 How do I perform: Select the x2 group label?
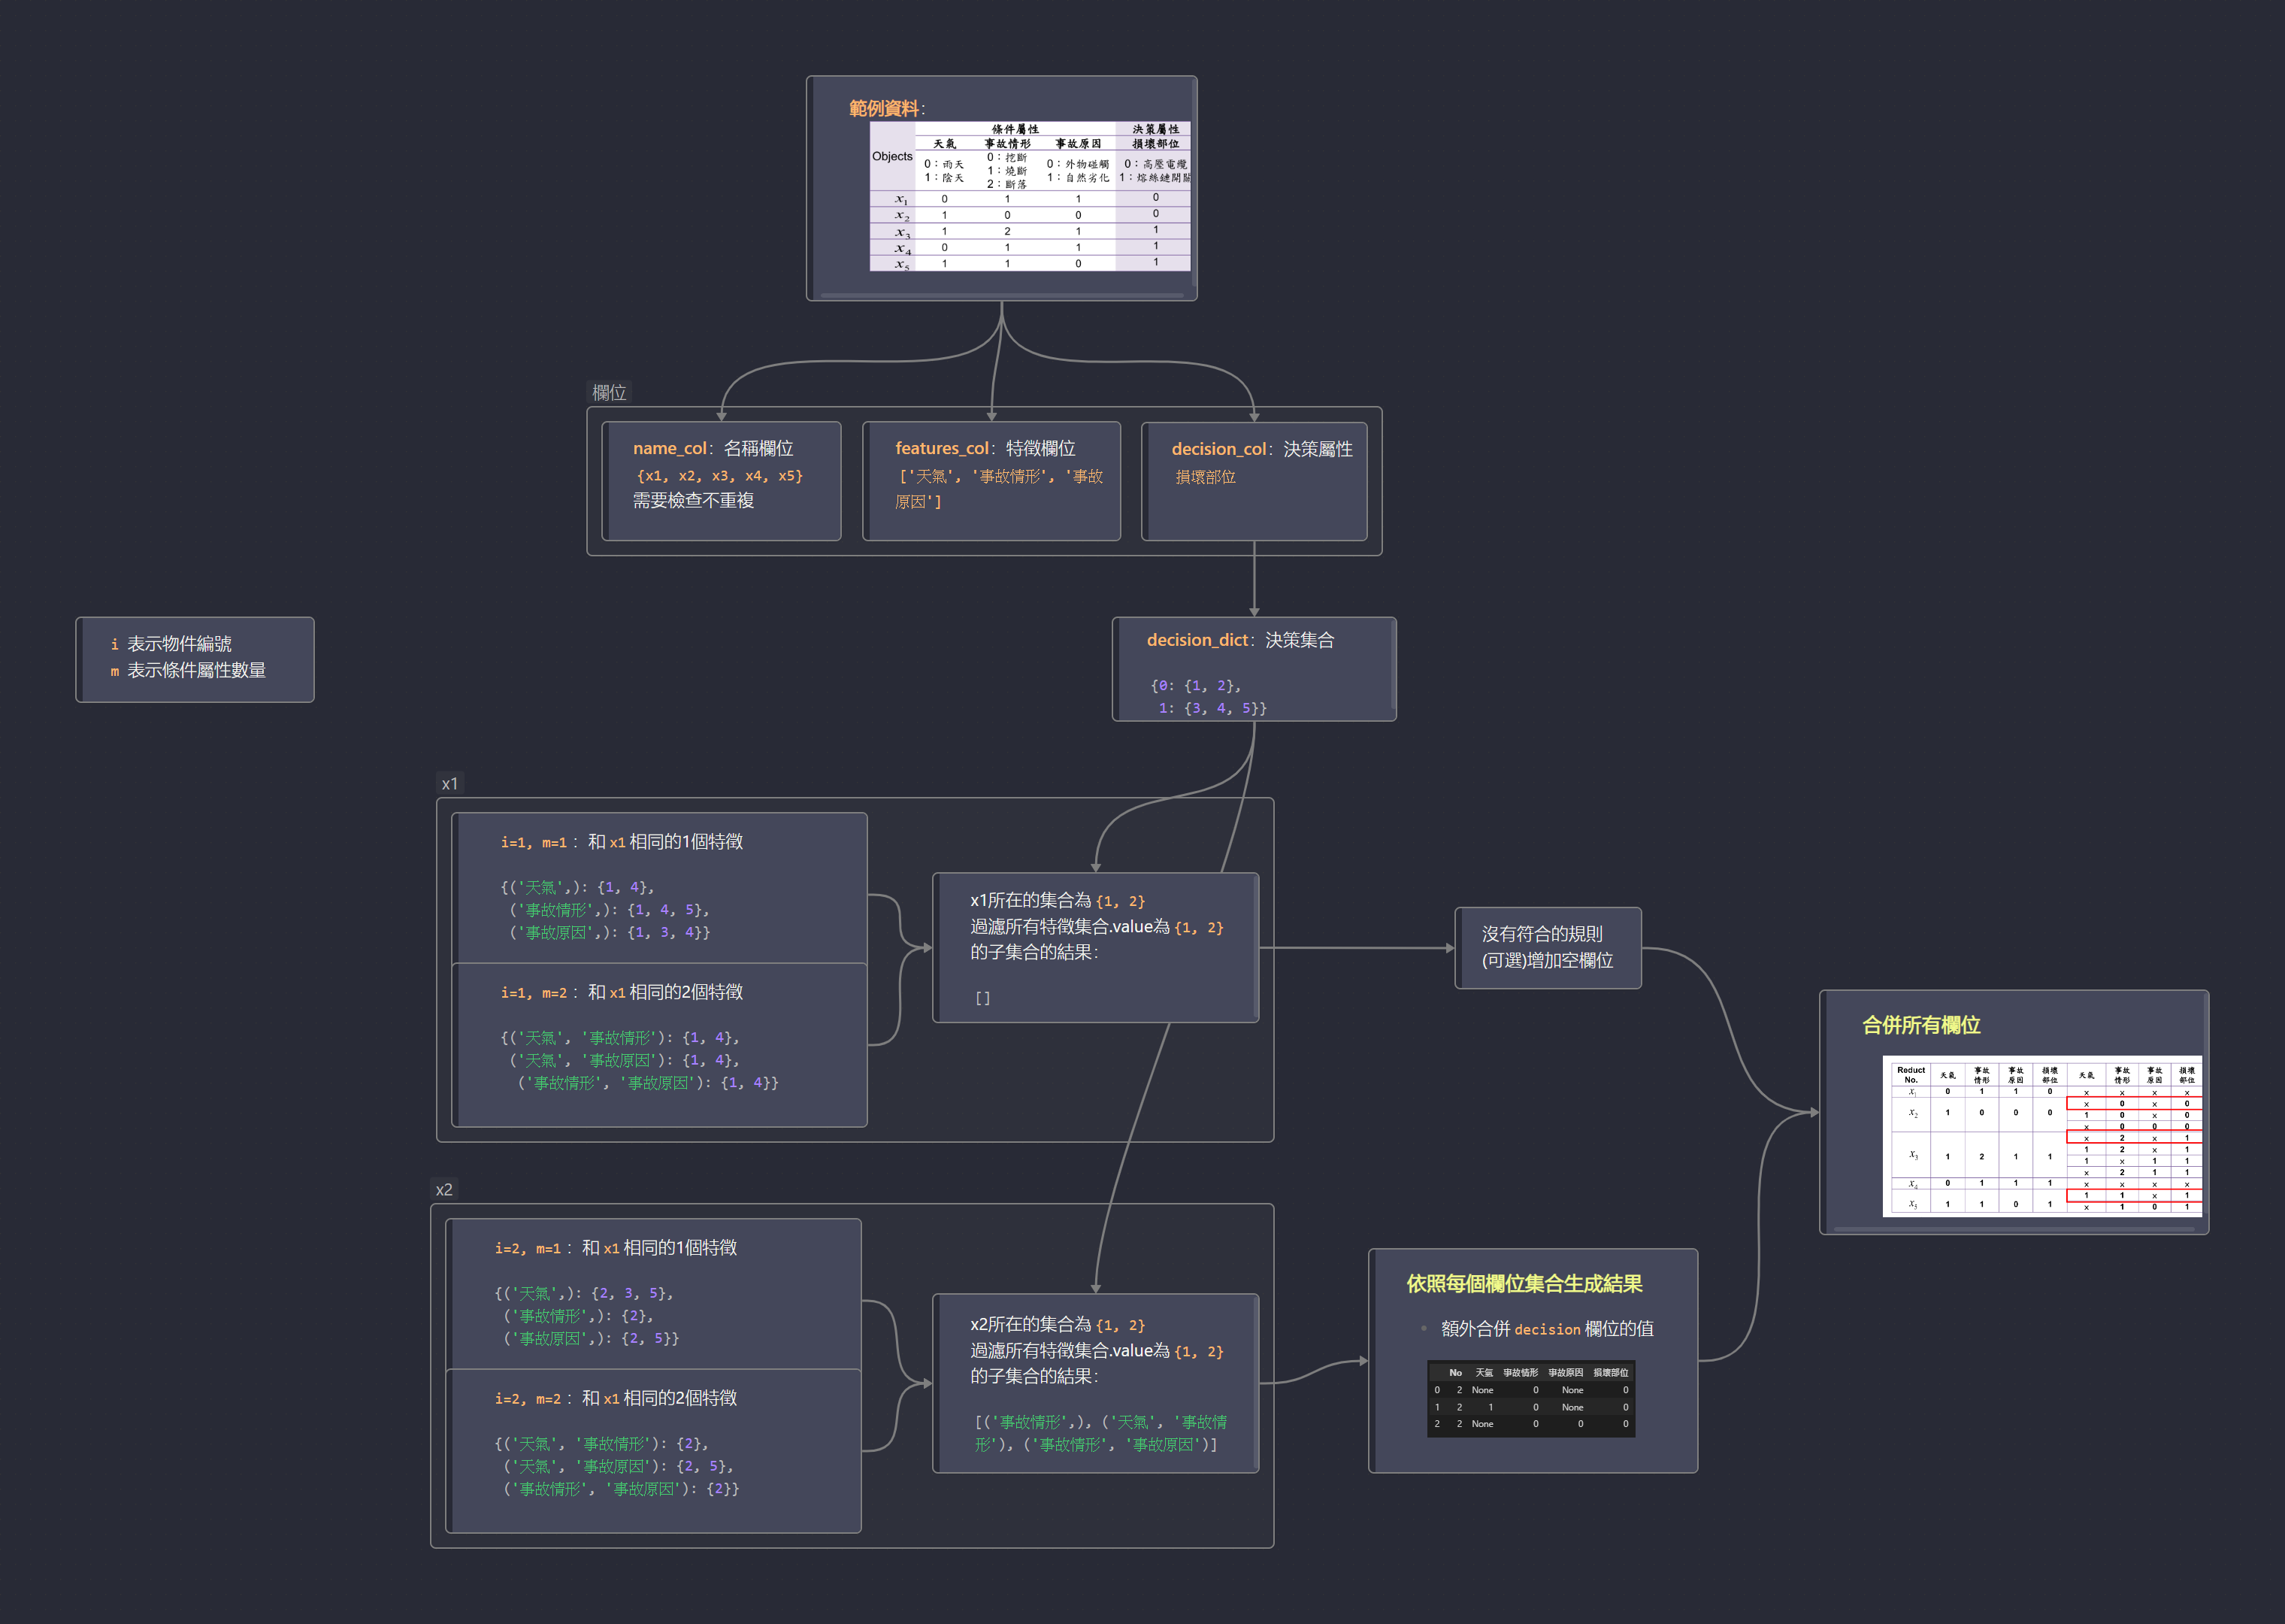coord(443,1190)
